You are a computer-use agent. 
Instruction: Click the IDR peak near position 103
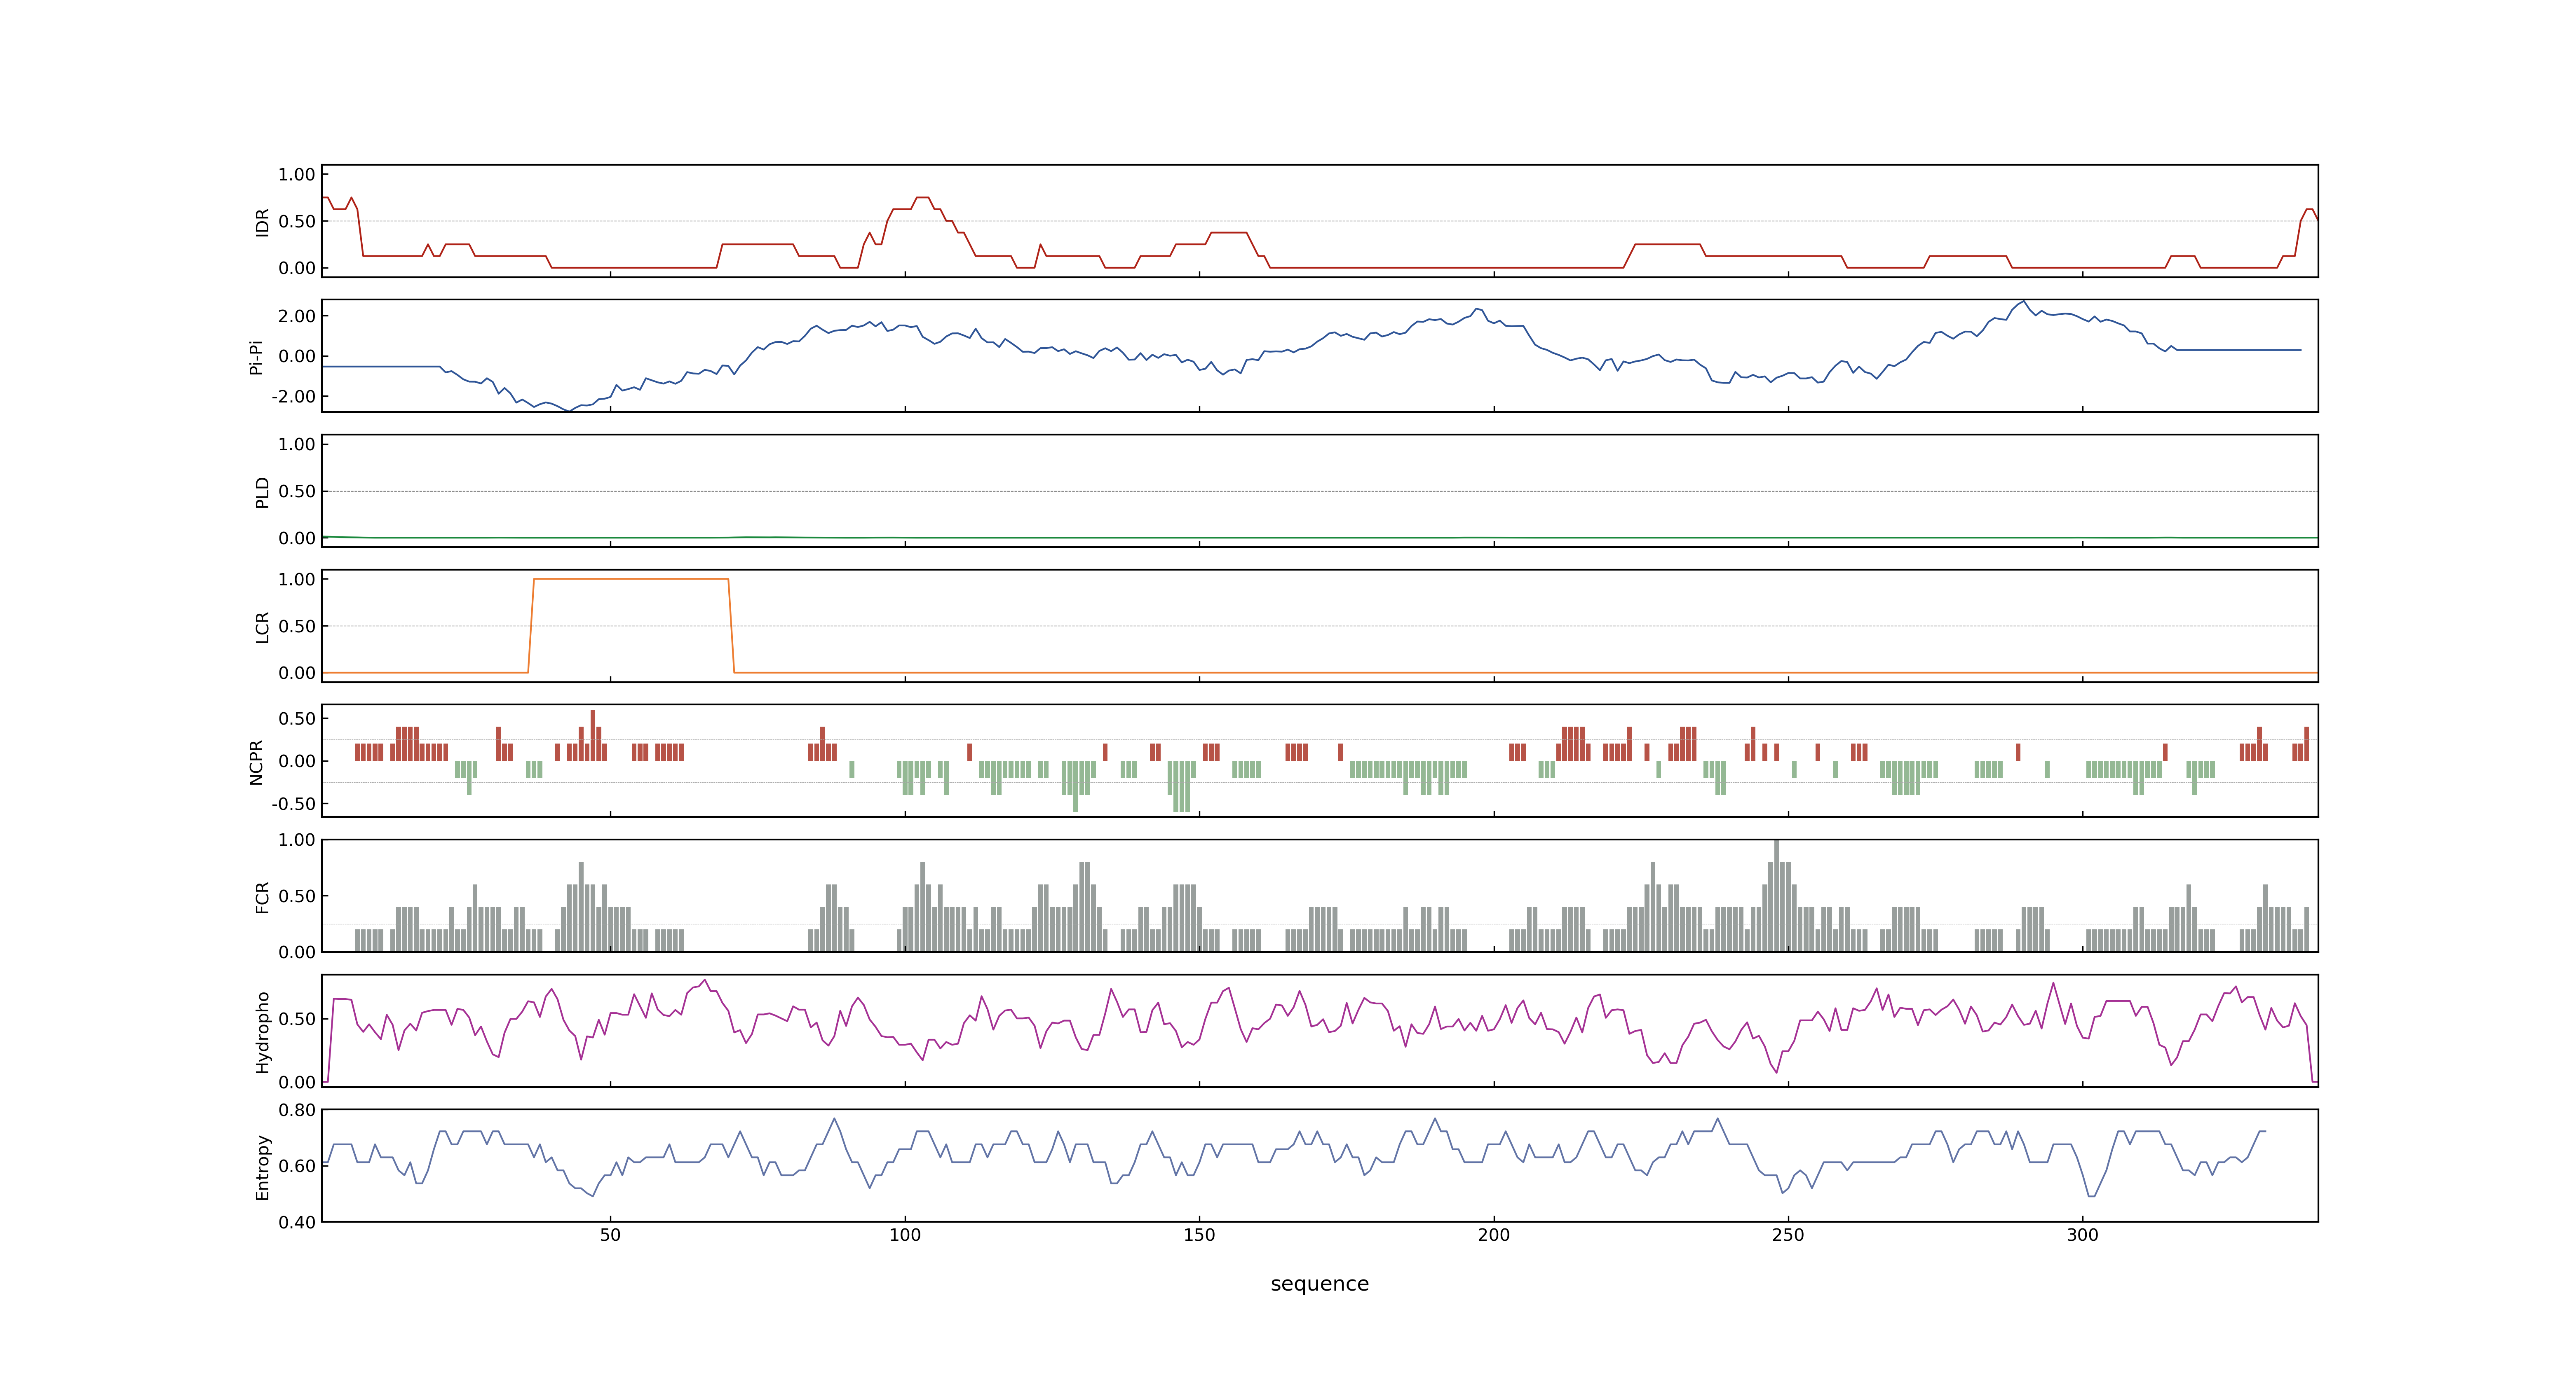pos(922,198)
